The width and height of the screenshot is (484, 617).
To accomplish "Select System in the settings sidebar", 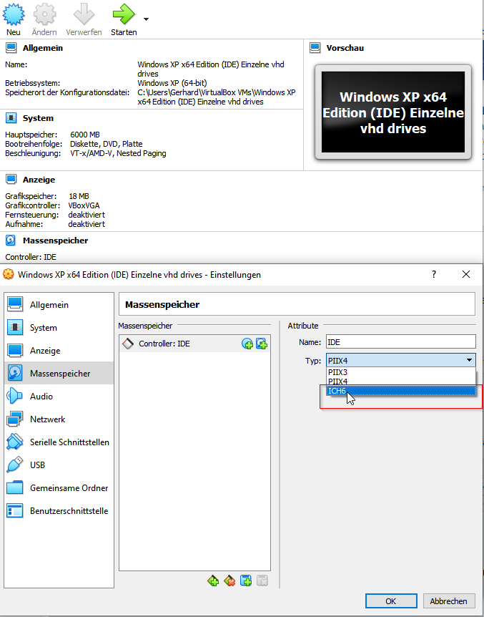I will 59,327.
